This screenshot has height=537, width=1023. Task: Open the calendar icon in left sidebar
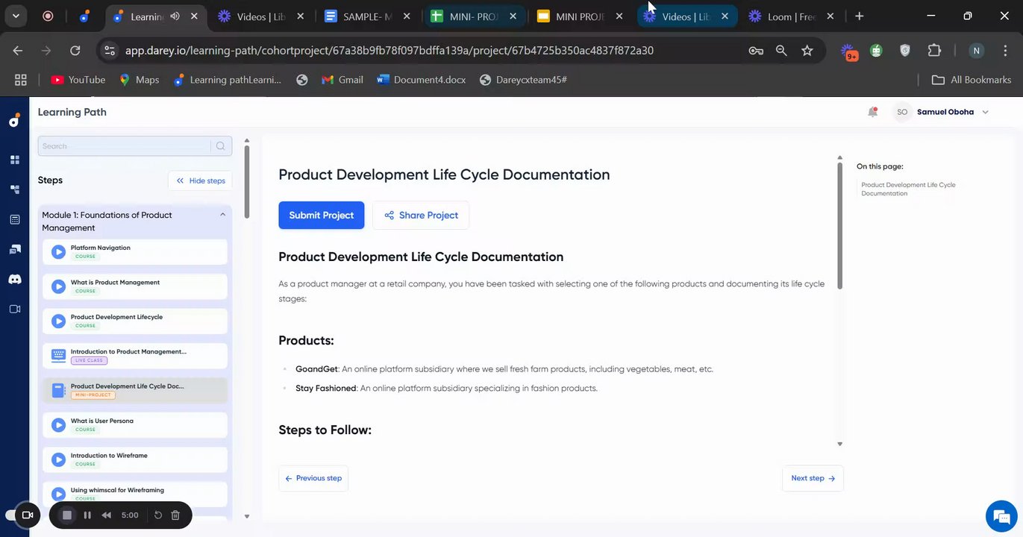tap(14, 219)
